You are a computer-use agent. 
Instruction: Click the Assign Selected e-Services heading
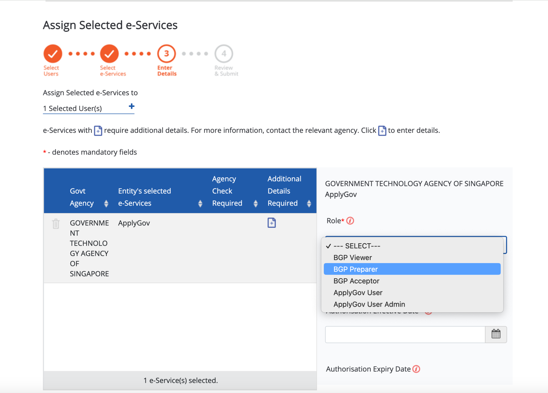[x=110, y=25]
